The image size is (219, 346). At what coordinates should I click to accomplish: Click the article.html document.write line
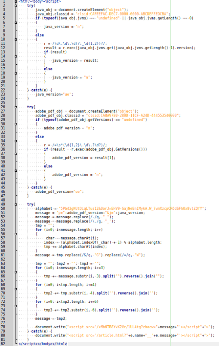click(x=125, y=335)
